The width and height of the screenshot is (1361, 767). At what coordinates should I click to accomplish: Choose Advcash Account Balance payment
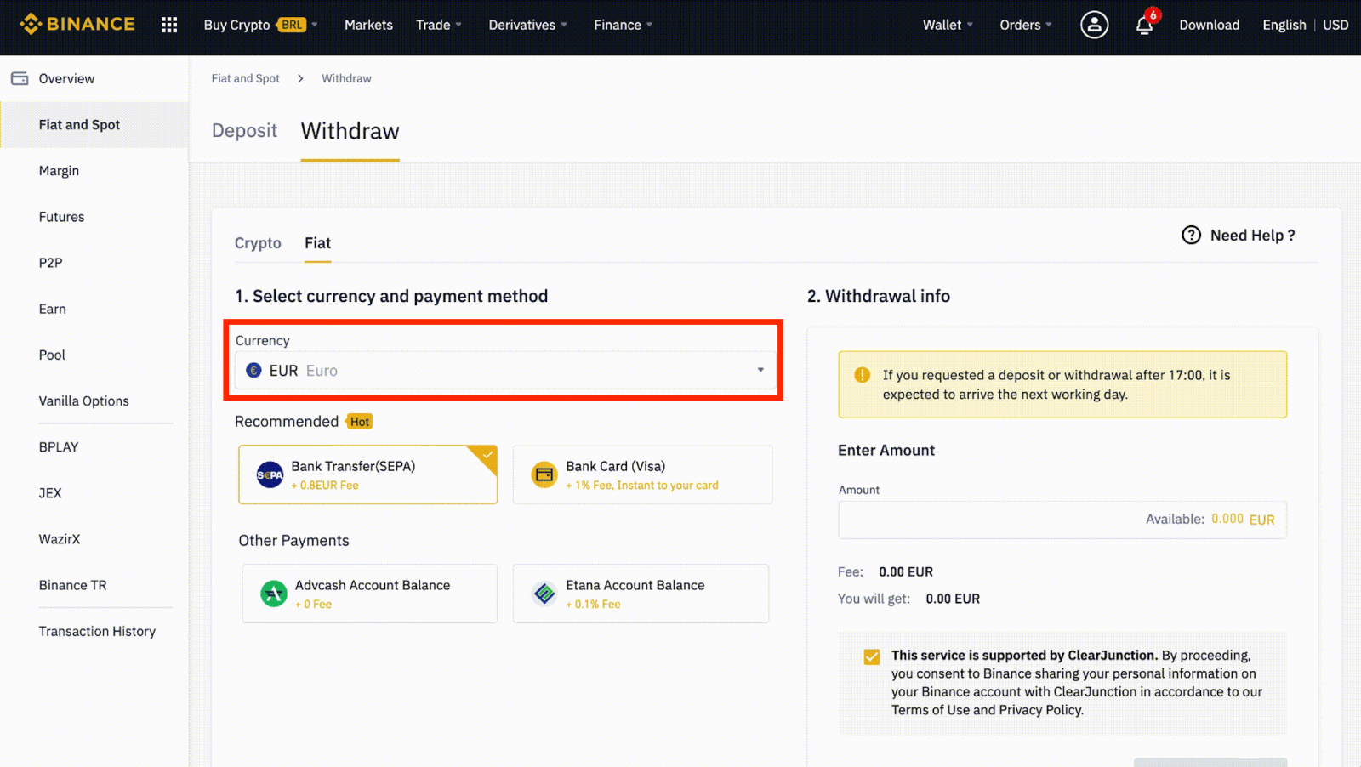pyautogui.click(x=368, y=594)
